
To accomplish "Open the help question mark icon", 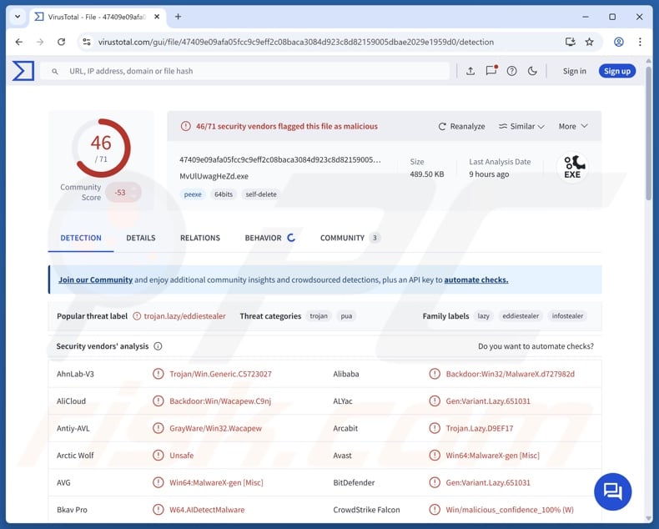I will 511,71.
